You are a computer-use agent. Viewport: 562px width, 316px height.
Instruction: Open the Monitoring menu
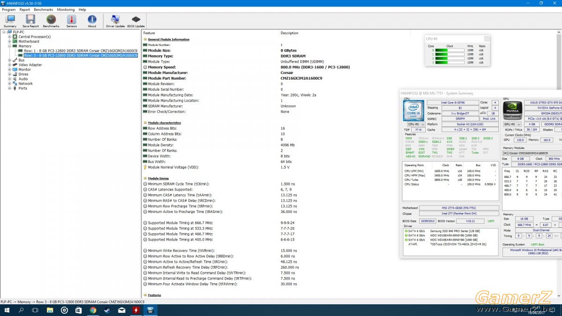click(66, 9)
